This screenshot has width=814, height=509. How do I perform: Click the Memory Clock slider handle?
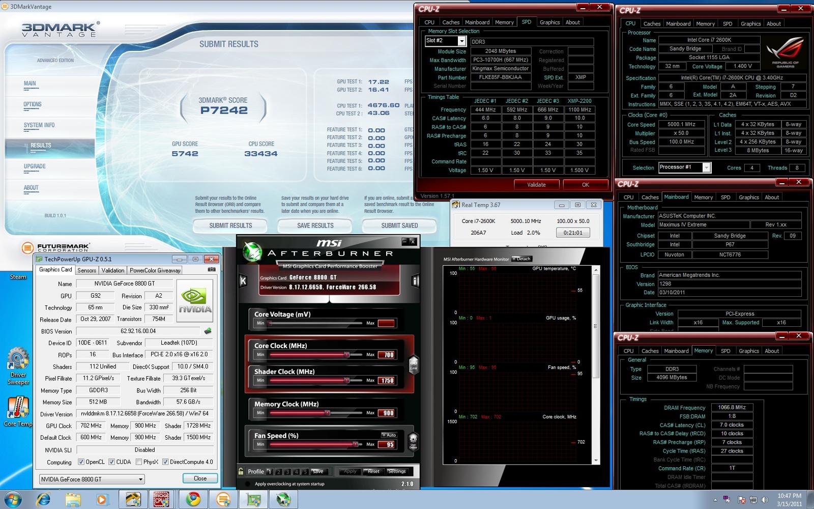pos(327,413)
